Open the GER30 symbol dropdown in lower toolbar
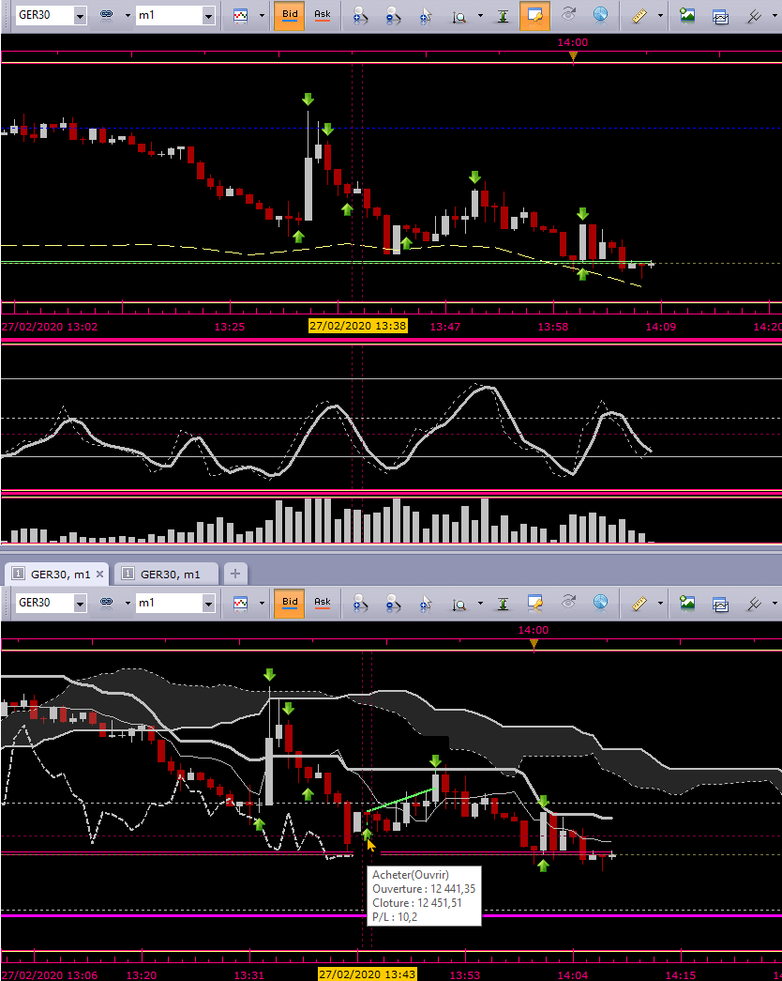782x981 pixels. coord(80,603)
